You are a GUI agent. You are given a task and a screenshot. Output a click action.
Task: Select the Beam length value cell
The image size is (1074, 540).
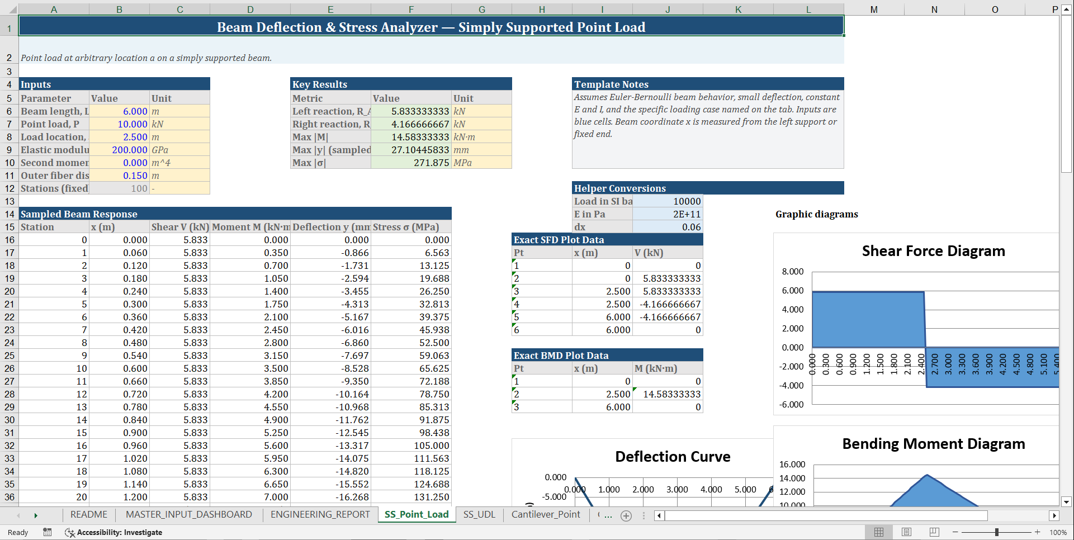coord(119,111)
